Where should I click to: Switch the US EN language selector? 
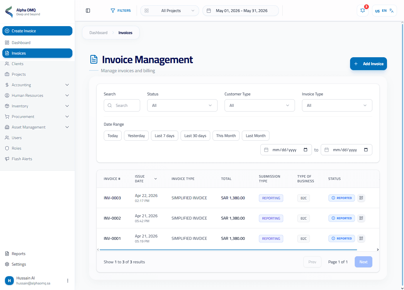384,11
